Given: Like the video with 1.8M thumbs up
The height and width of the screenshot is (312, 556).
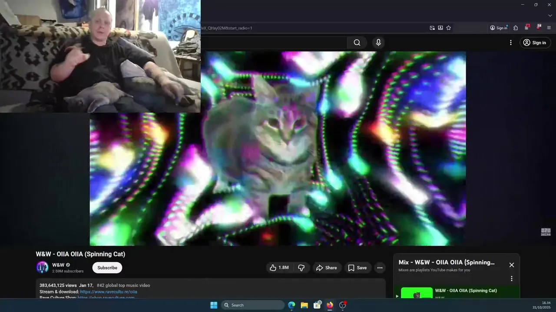Looking at the screenshot, I should [x=279, y=268].
